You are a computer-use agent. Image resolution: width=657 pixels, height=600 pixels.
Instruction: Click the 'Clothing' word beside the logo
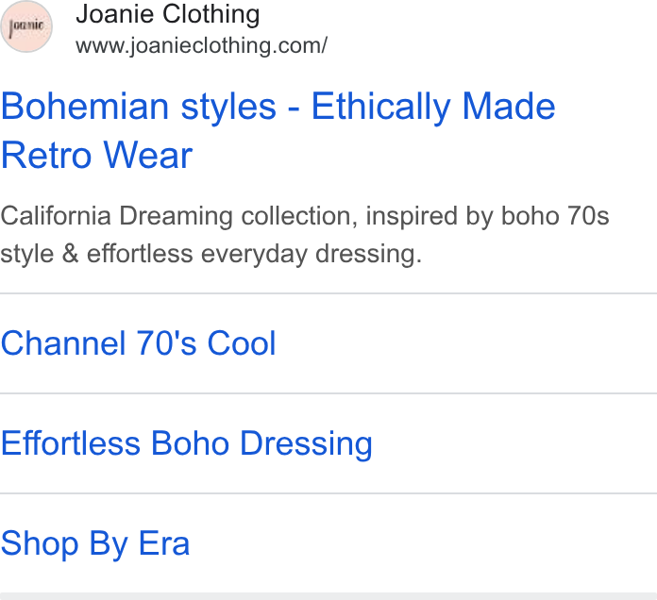(x=211, y=14)
